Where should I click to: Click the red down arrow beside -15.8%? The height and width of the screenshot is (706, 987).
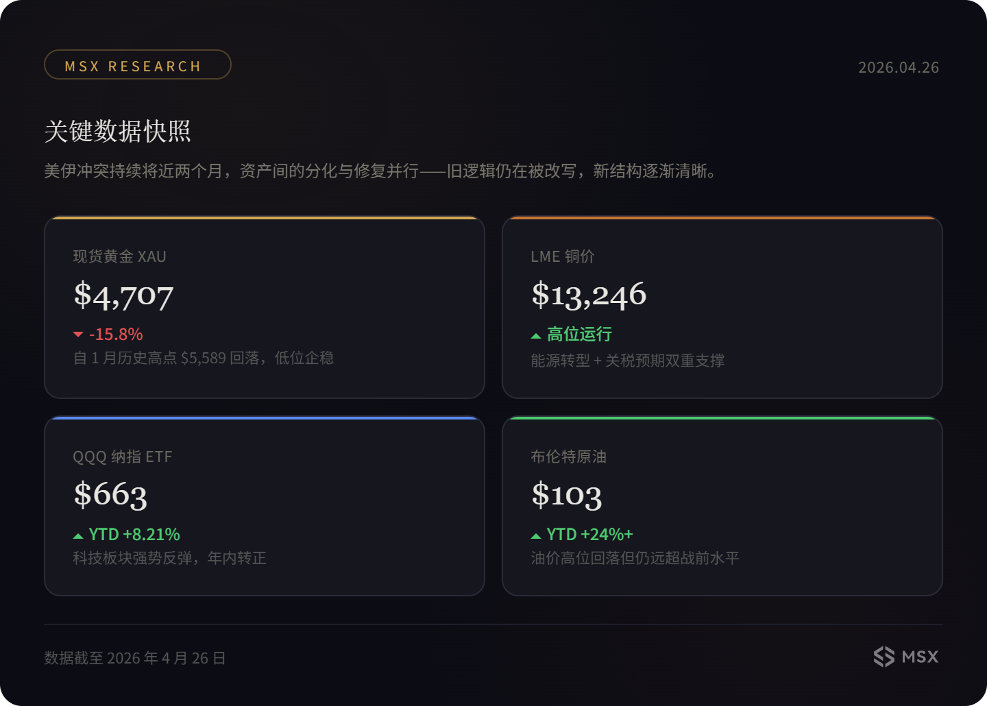78,334
